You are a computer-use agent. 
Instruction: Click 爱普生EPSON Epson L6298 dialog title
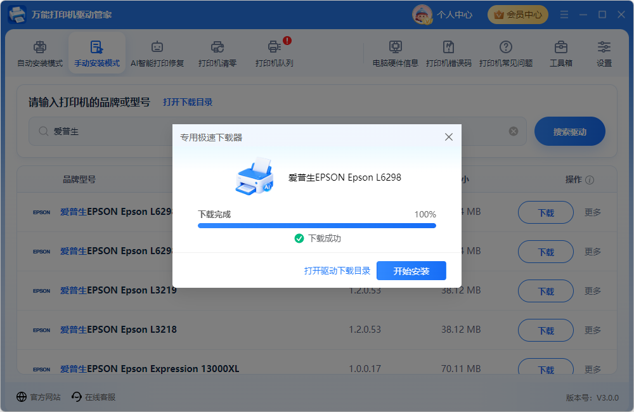pos(344,177)
